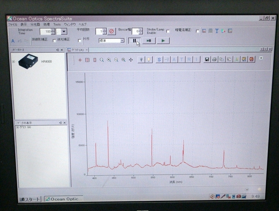Viewport: 279px width, 211px height.
Task: Click the zoom region magnifier icon
Action: click(x=101, y=60)
